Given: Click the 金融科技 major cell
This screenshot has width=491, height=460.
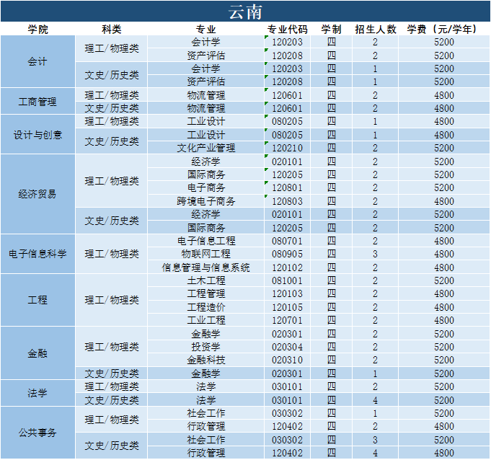Looking at the screenshot, I should pos(206,360).
